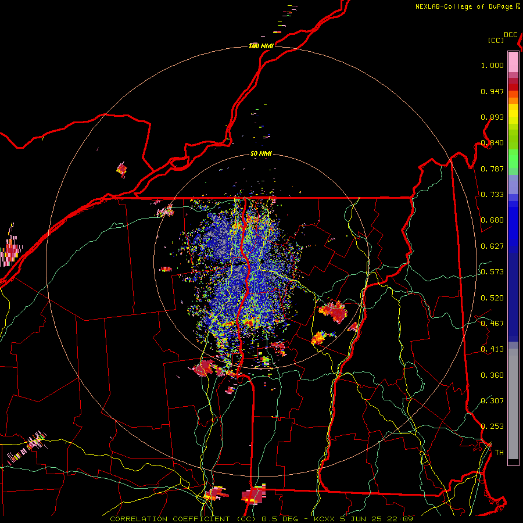Click the TH threshold label
This screenshot has width=523, height=523.
(499, 452)
